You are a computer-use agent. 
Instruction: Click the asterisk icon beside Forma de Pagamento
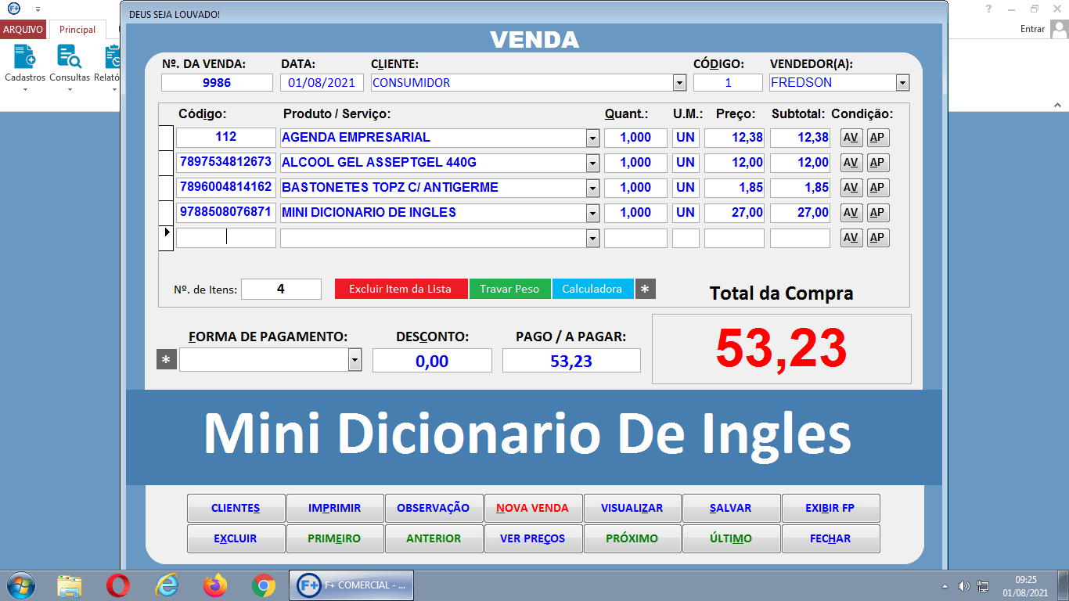pyautogui.click(x=166, y=359)
